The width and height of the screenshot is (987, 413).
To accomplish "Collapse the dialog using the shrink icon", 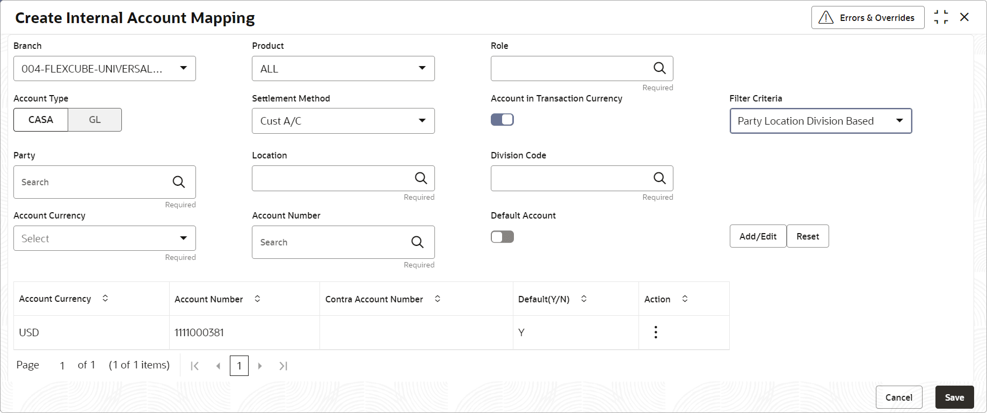I will pos(941,17).
